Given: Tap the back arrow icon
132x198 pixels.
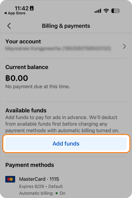Looking at the screenshot, I should [x=9, y=26].
